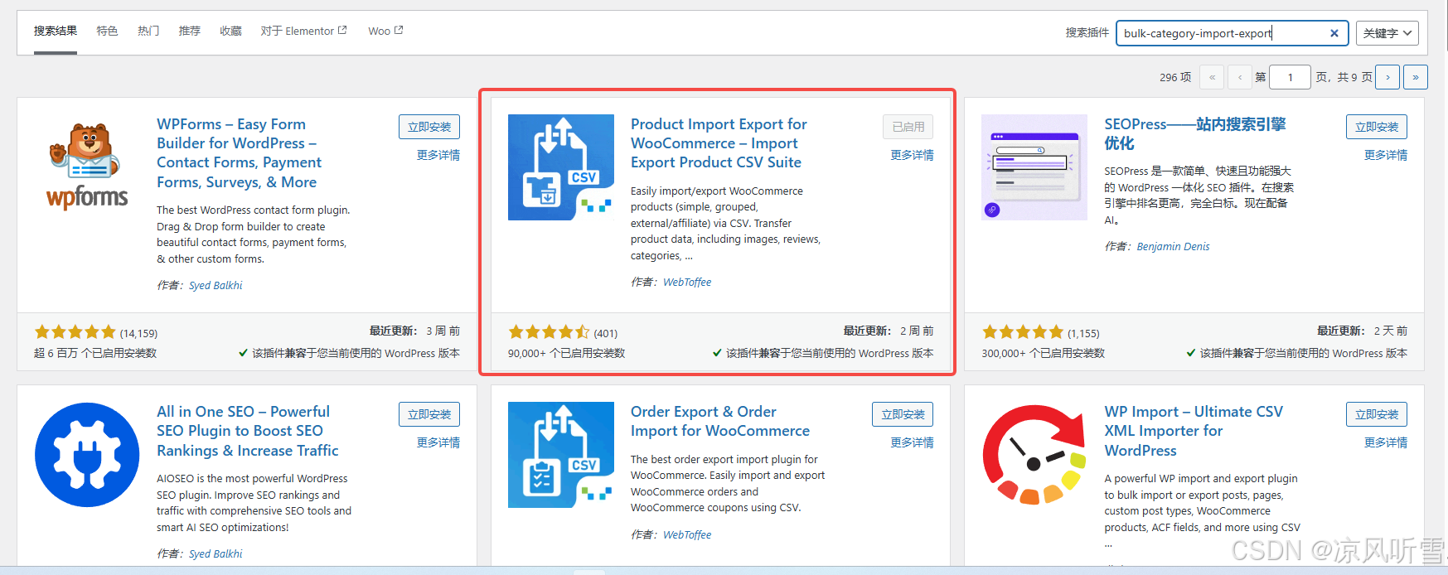
Task: Install All in One SEO plugin
Action: click(429, 414)
